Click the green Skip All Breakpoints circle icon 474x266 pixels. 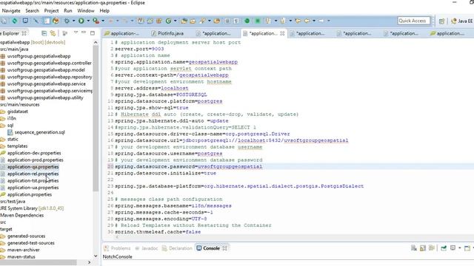(x=247, y=21)
